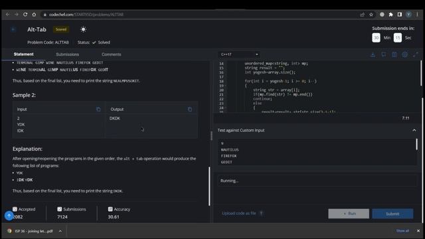The height and width of the screenshot is (239, 425).
Task: Click Problem Code: ALTTAB text
Action: pos(48,42)
